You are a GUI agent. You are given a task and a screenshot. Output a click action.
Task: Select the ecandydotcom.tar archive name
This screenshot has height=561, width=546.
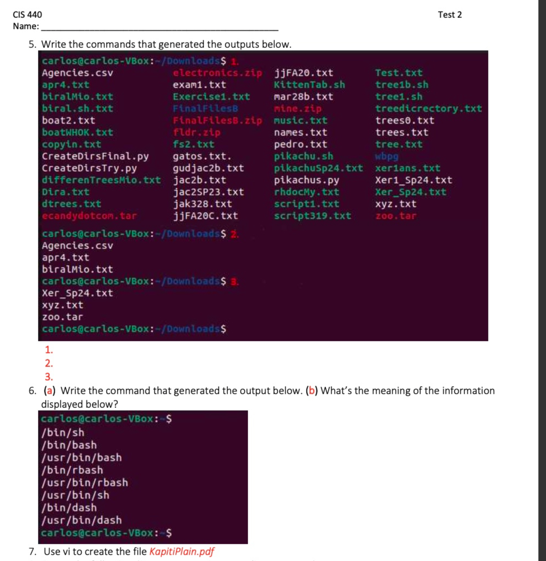pos(89,216)
